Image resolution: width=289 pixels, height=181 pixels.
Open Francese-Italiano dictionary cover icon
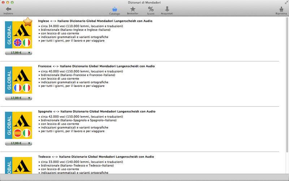[x=18, y=80]
